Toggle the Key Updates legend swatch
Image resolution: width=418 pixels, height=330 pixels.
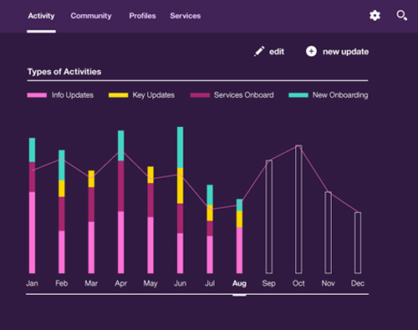click(118, 95)
